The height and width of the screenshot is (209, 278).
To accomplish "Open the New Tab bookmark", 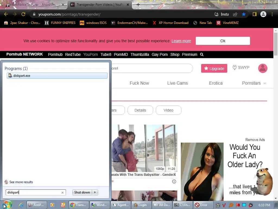I will [x=203, y=23].
